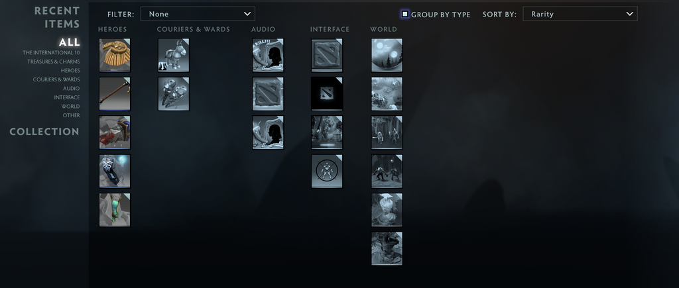Viewport: 679px width, 288px height.
Task: Select the Couriers & Wards sidebar category
Action: click(x=56, y=79)
